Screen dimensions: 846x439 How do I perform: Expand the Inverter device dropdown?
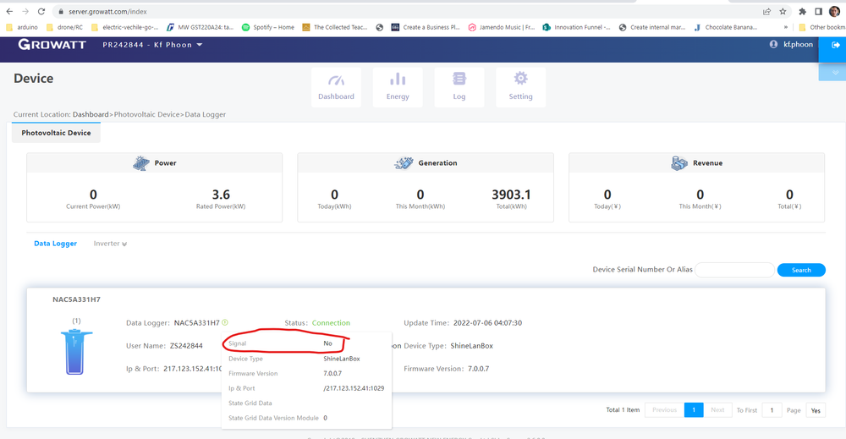click(111, 244)
